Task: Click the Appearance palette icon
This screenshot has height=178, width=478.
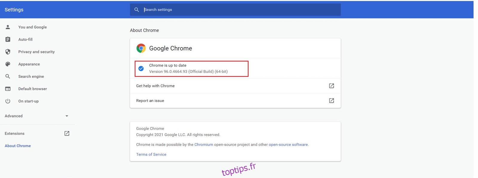Action: tap(8, 64)
